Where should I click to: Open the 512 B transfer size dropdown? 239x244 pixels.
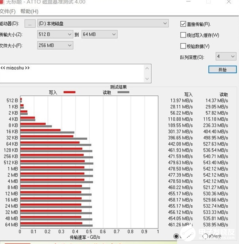55,34
